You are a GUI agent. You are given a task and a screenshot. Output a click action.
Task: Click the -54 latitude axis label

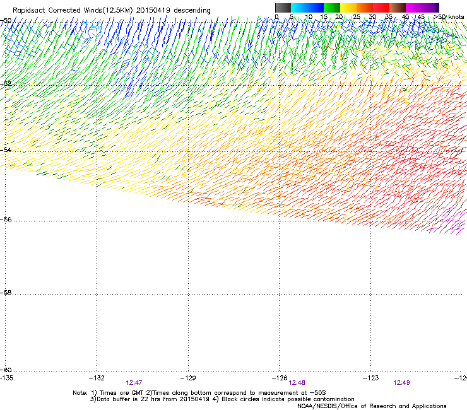6,149
